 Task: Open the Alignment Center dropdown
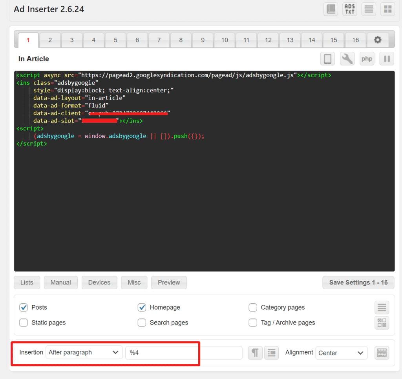tap(342, 353)
